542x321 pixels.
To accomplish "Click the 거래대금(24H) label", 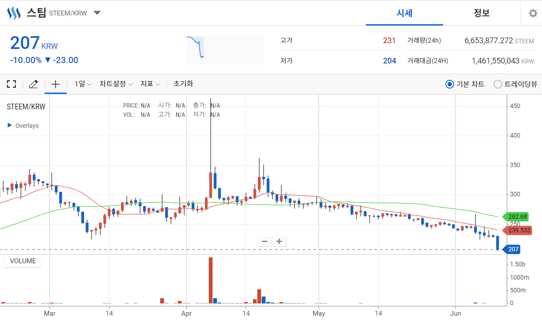I will (x=428, y=61).
